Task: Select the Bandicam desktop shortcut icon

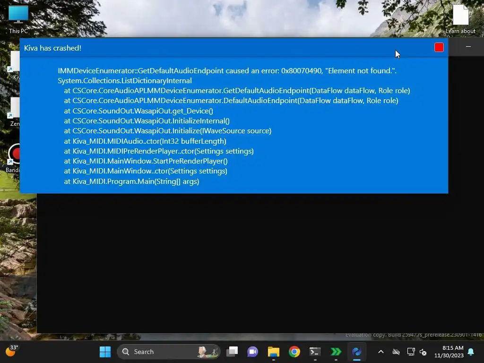Action: click(x=14, y=157)
